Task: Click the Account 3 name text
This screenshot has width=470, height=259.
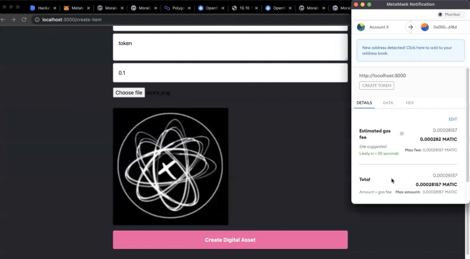Action: point(379,27)
